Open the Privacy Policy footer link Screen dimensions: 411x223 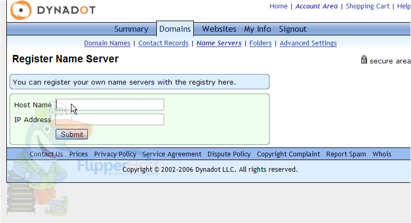[x=115, y=154]
